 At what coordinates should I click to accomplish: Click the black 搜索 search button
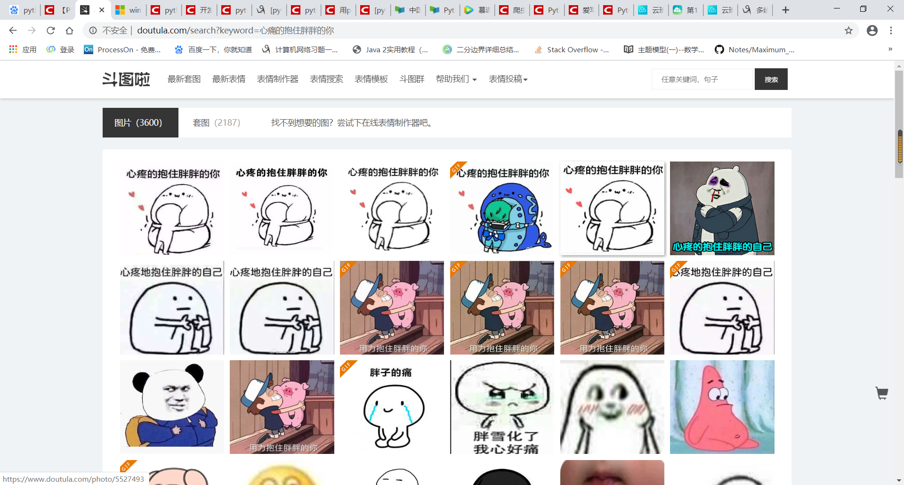pos(771,79)
